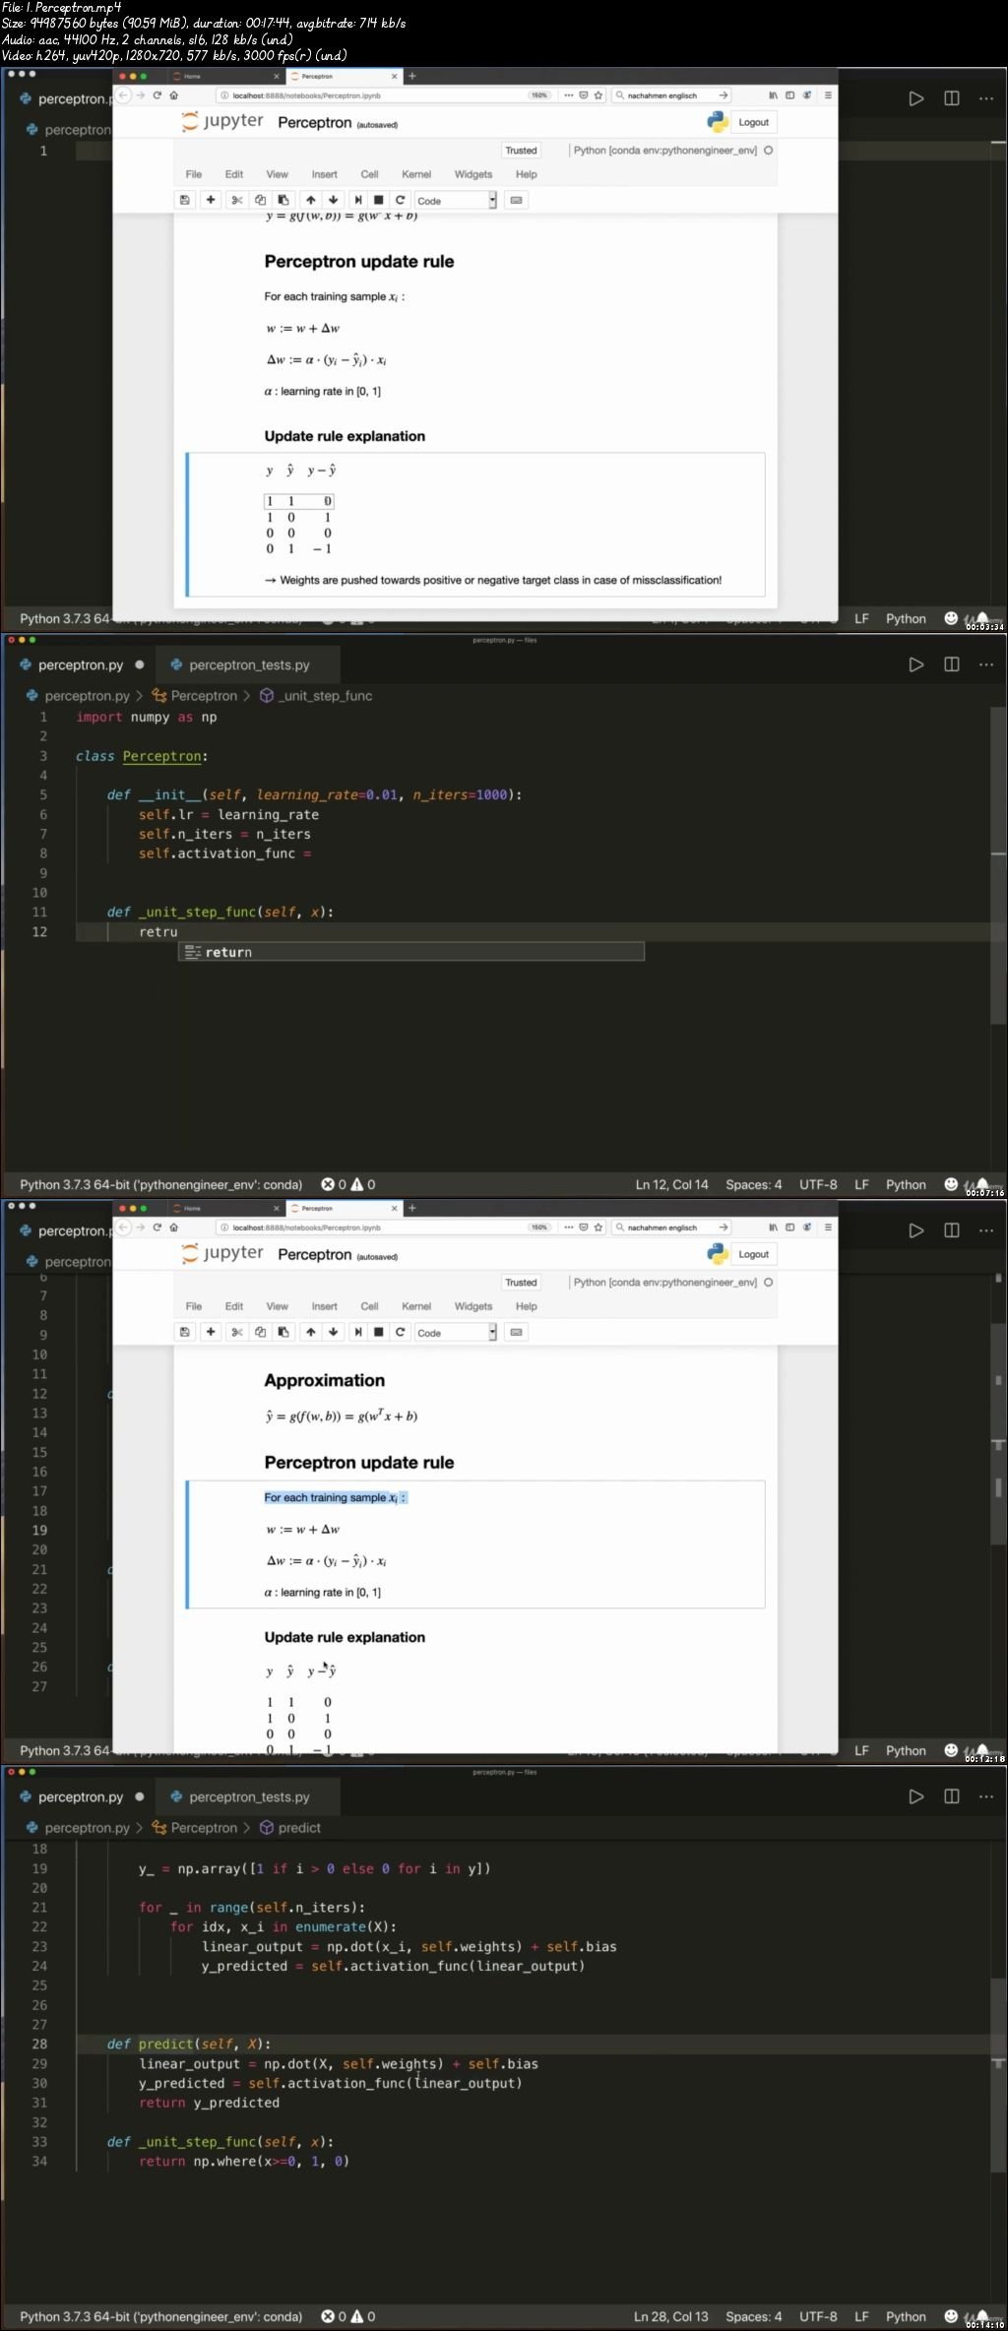In 00:03:34 frame, click Jupyter copy-cell icon

261,200
